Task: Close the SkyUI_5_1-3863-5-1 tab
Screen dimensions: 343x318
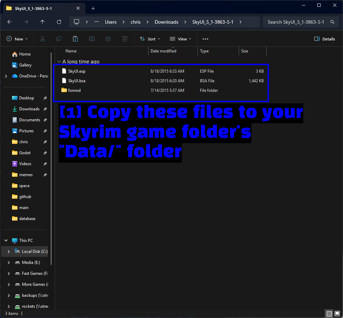Action: [x=78, y=8]
